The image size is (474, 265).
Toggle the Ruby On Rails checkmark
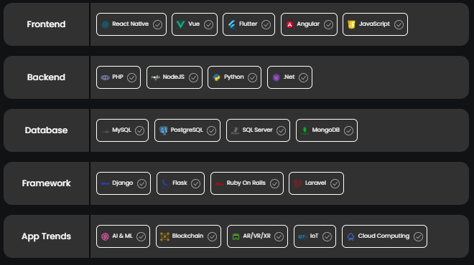click(274, 183)
